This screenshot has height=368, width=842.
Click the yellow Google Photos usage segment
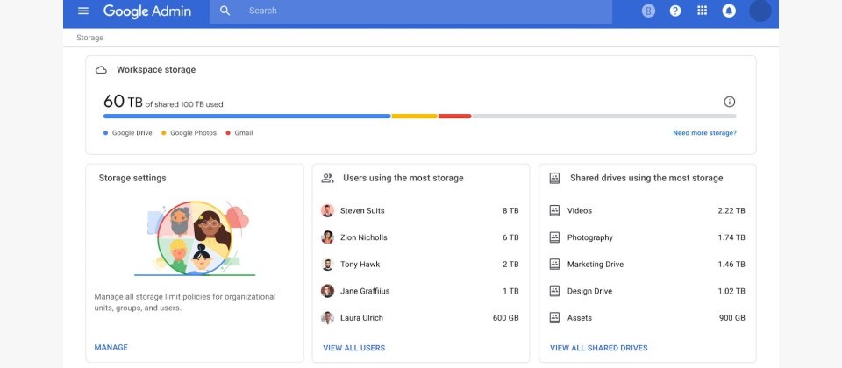tap(415, 117)
